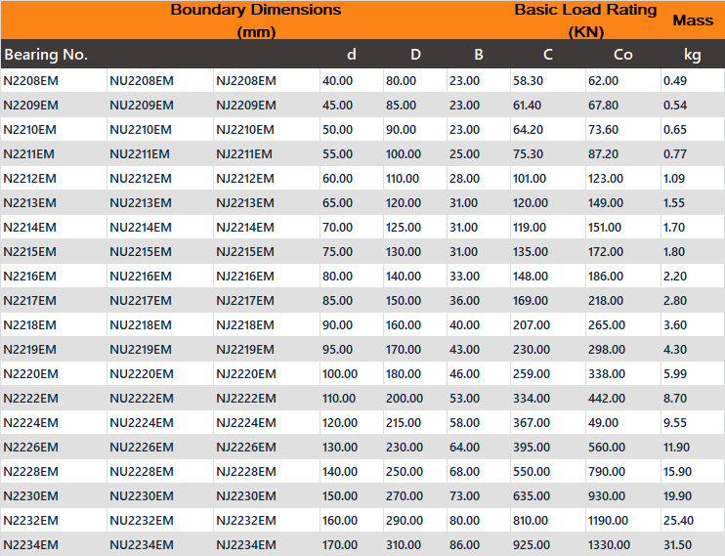Click Co value 1190.00 in N2232EM row

(x=608, y=521)
